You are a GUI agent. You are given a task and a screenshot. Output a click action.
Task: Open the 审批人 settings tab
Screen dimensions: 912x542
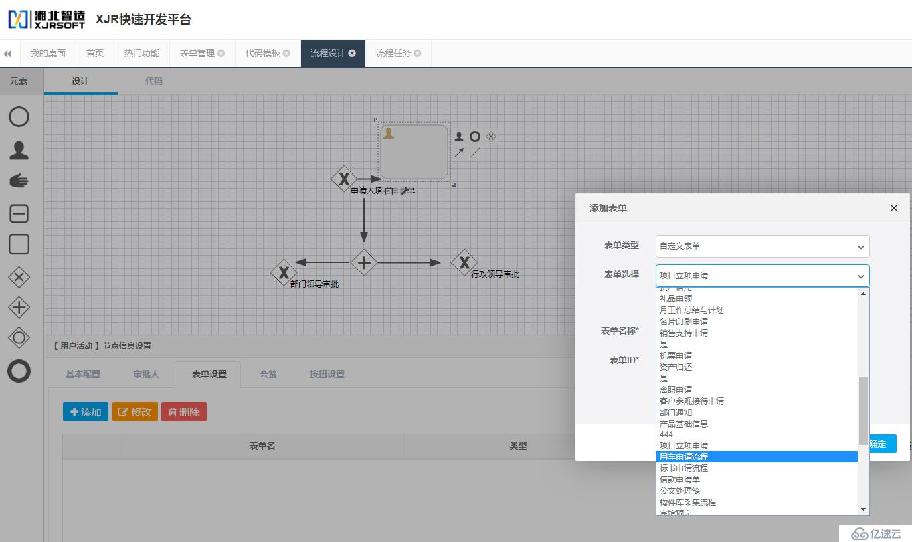pos(146,375)
